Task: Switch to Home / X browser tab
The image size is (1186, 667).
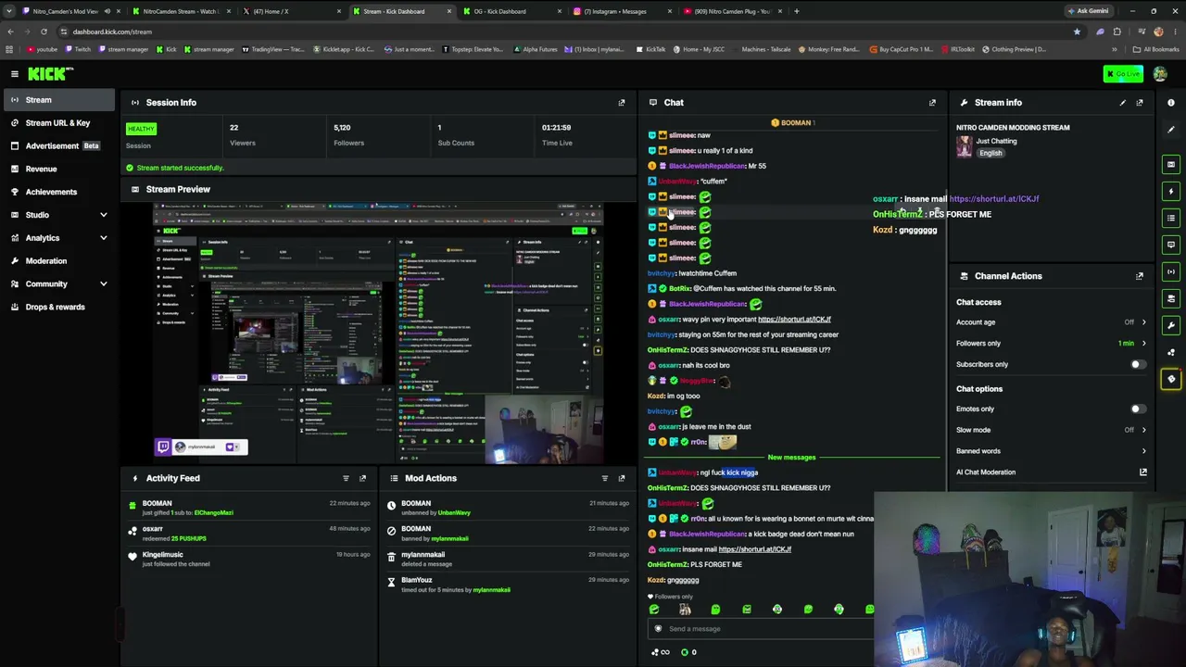Action: [289, 11]
